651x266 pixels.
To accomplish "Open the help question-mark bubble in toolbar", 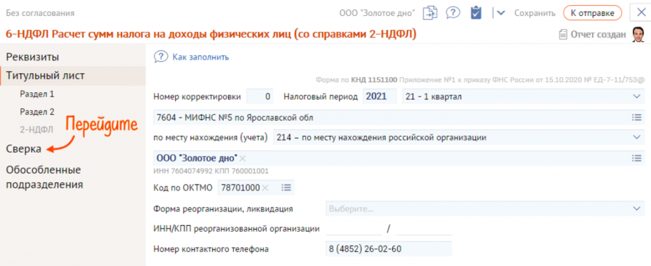I will click(x=453, y=13).
